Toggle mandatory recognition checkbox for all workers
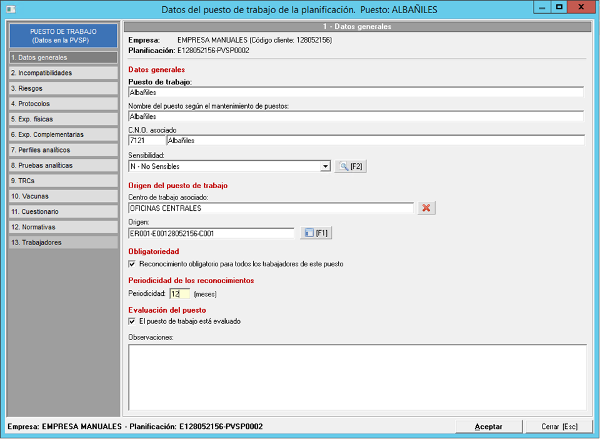This screenshot has height=439, width=600. [132, 264]
